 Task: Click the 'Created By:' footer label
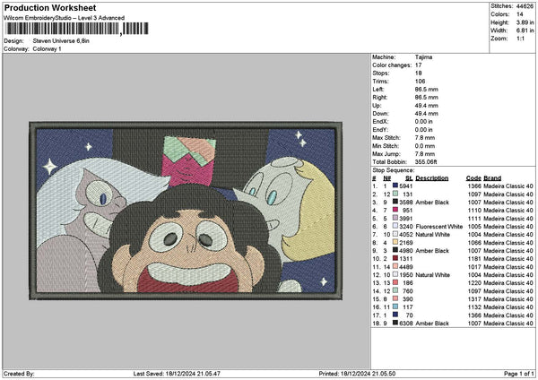pyautogui.click(x=19, y=374)
